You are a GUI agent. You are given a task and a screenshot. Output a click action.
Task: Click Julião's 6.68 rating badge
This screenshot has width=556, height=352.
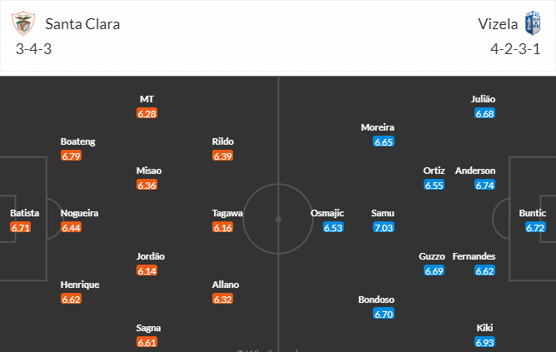tap(484, 113)
